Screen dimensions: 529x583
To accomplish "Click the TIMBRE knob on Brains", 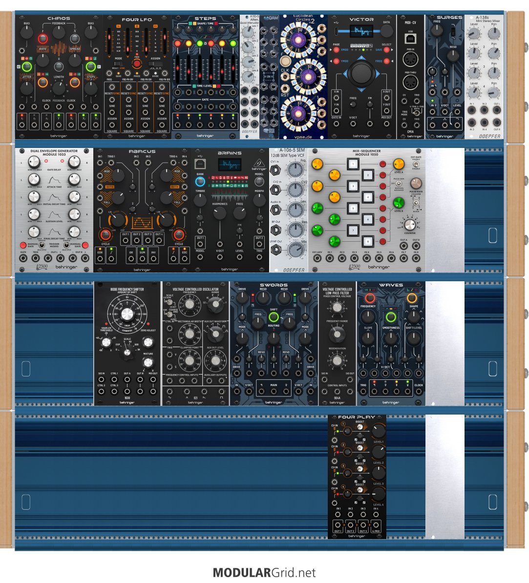I will pos(200,200).
